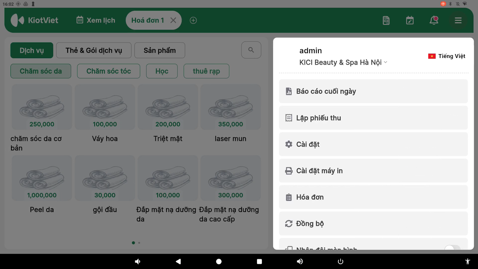Image resolution: width=478 pixels, height=269 pixels.
Task: Toggle the hamburger menu icon
Action: coord(458,20)
